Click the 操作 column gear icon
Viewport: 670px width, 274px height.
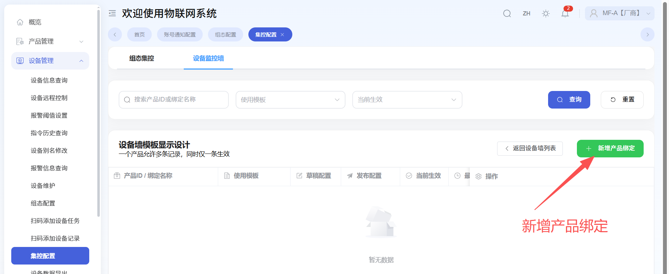point(479,176)
